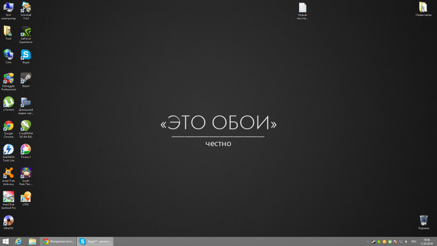Click the orange avast! tray icon
437x246 pixels.
384,241
